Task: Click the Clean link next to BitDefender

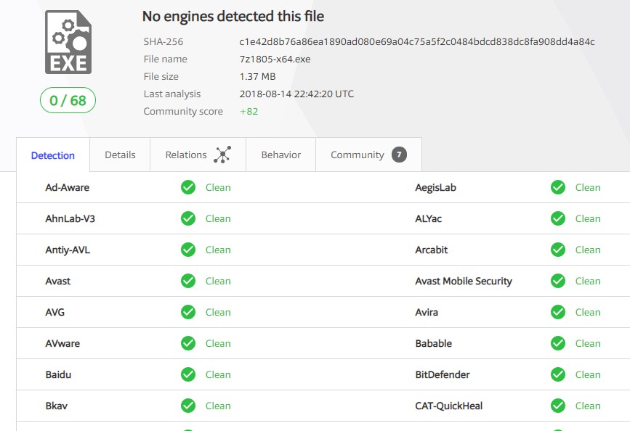Action: pyautogui.click(x=587, y=374)
